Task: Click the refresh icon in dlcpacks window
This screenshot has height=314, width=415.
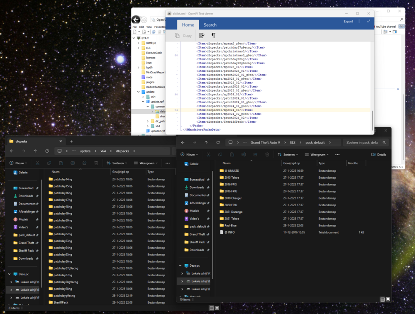Action: point(47,151)
